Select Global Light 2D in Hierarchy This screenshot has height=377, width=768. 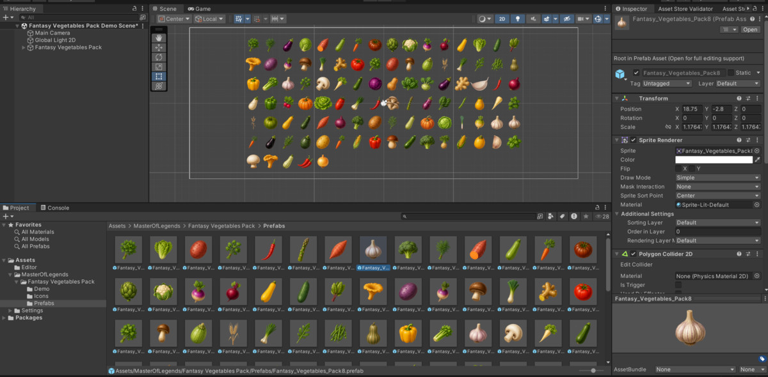coord(55,40)
